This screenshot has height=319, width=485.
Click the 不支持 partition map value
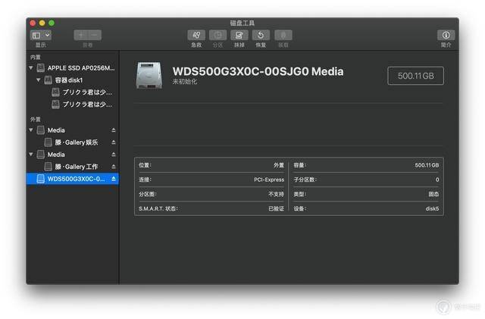(x=276, y=194)
